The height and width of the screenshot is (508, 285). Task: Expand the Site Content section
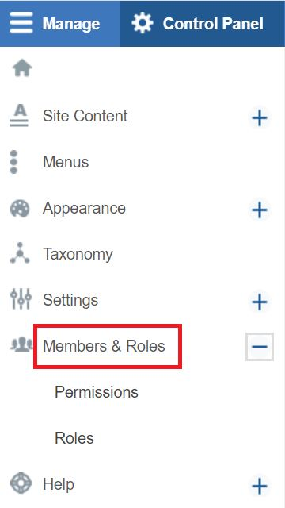(260, 118)
